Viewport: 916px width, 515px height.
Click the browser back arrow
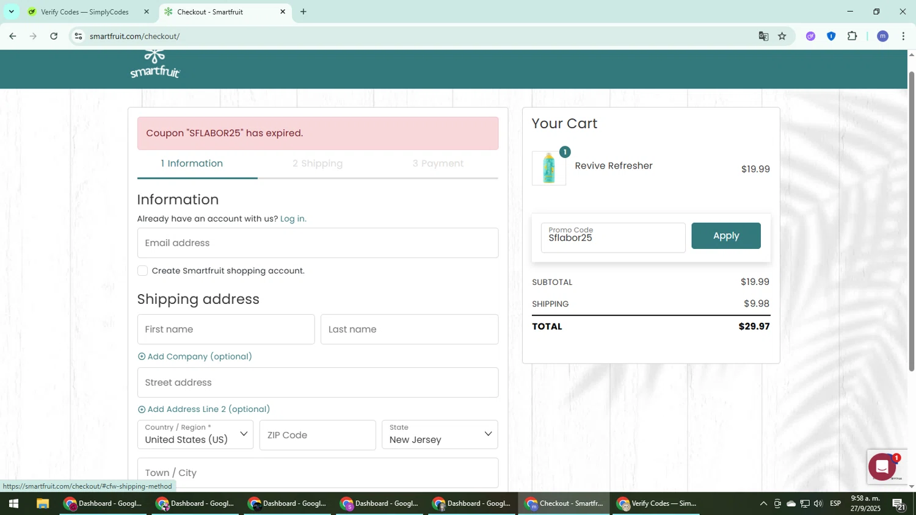[x=13, y=37]
